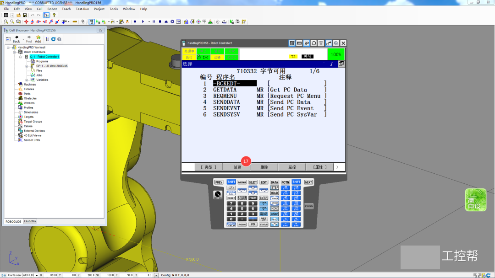Select Fixtures in the cell tree
Viewport: 495px width, 278px height.
(x=29, y=89)
